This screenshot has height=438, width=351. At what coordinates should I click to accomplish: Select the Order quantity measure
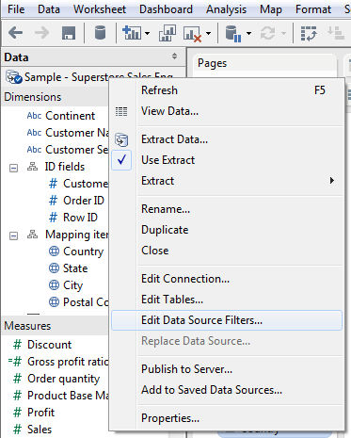pos(63,379)
